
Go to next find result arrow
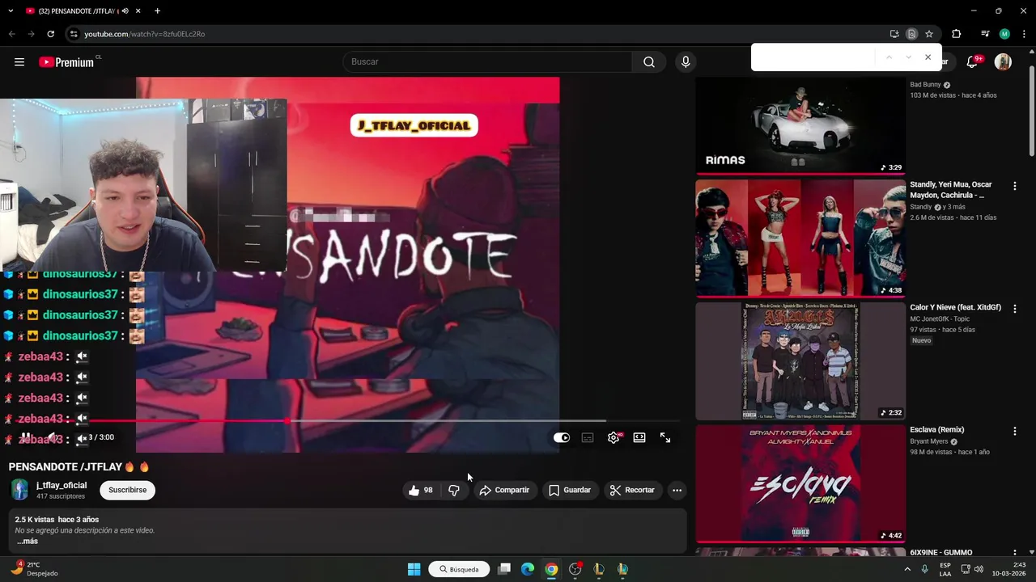coord(908,57)
